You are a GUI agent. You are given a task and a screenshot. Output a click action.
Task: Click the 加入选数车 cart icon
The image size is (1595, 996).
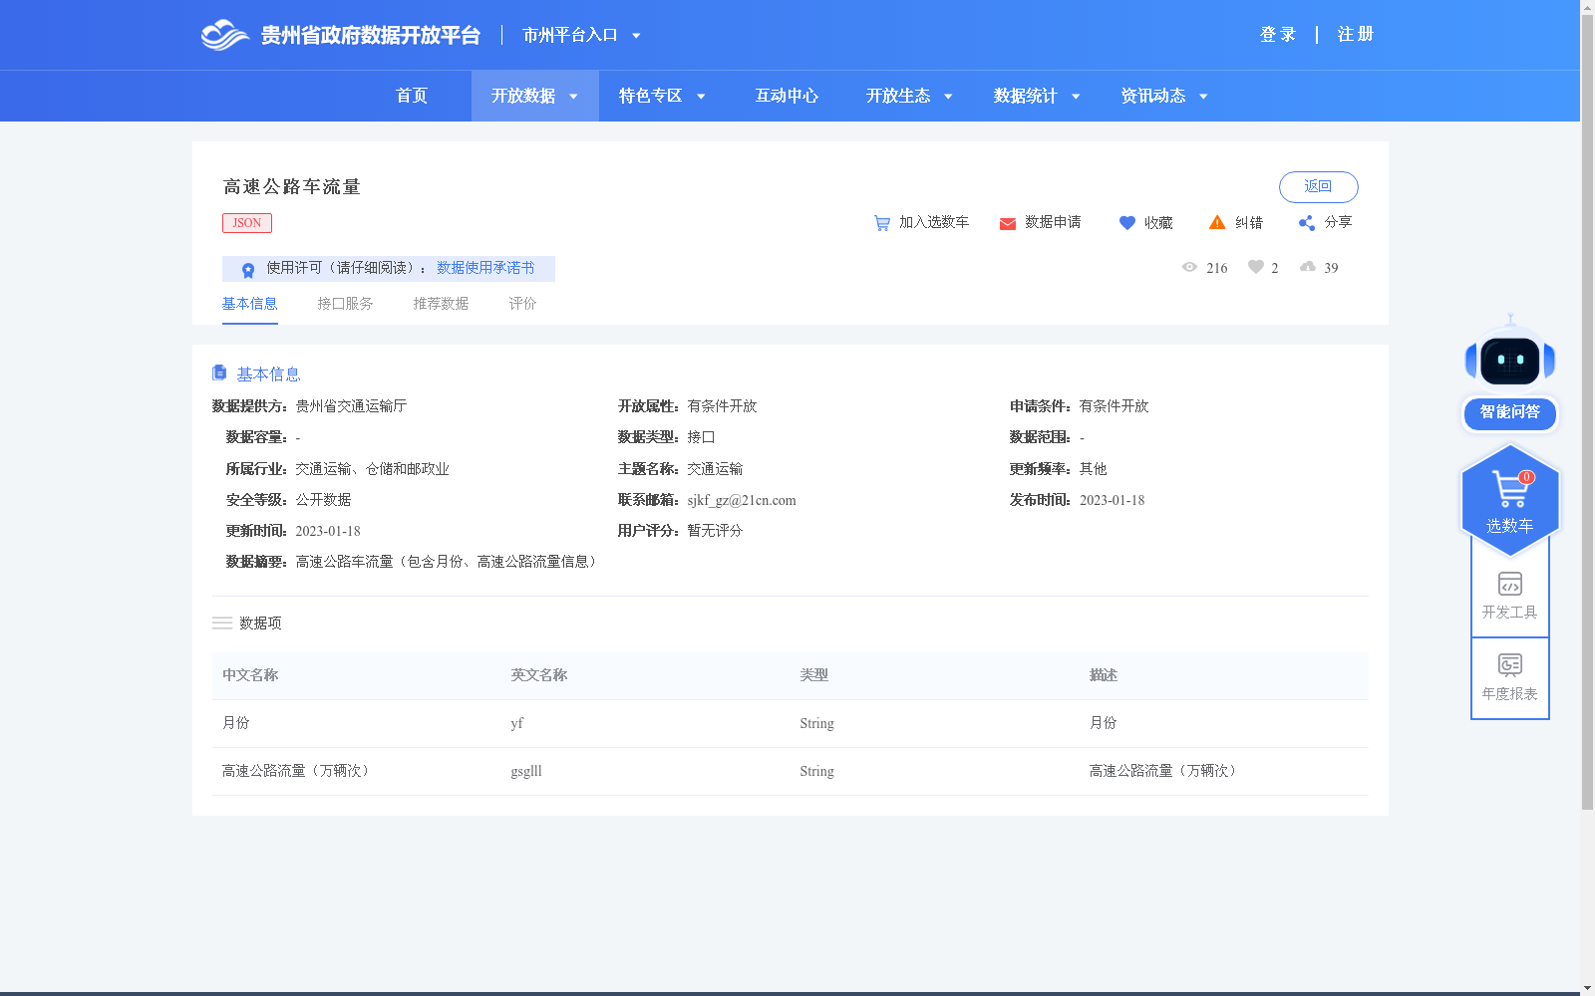click(x=882, y=223)
